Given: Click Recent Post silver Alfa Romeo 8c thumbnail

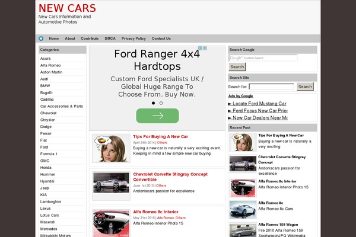Looking at the screenshot, I should pos(243,210).
